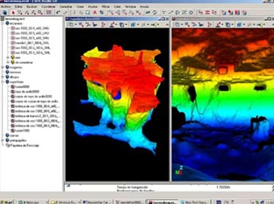Click the circular refresh arrows toolbar icon
Image resolution: width=274 pixels, height=204 pixels.
(155, 13)
